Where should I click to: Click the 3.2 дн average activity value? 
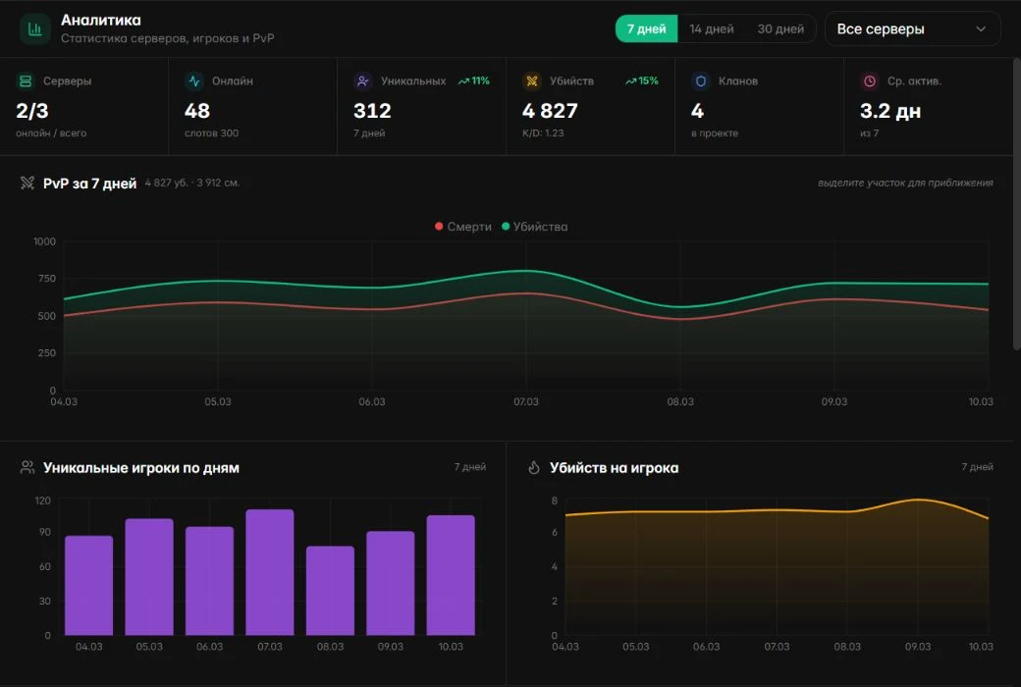pyautogui.click(x=890, y=111)
